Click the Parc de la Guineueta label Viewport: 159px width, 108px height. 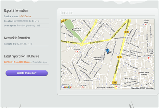(x=77, y=29)
